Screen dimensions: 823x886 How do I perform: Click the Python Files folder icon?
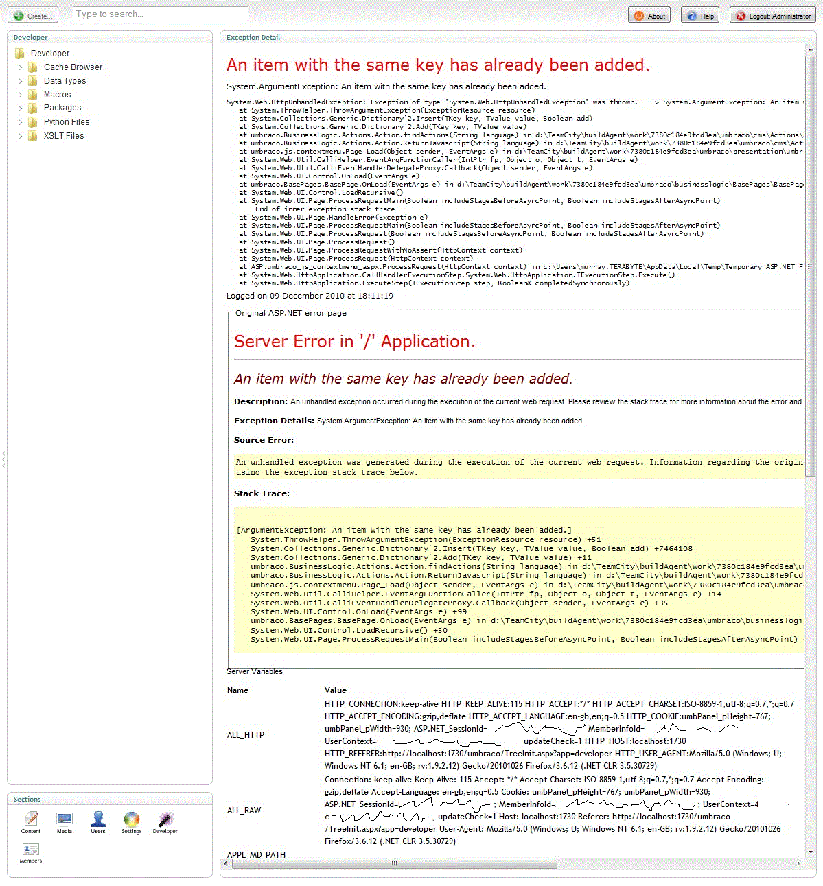pos(33,121)
